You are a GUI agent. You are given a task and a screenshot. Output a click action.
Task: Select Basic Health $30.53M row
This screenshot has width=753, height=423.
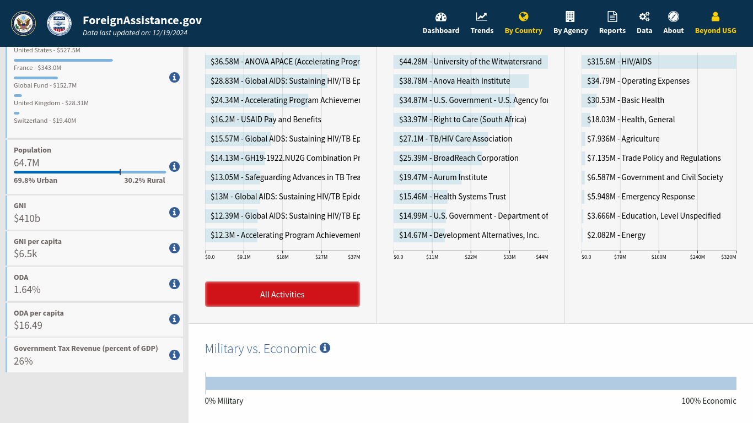point(659,100)
